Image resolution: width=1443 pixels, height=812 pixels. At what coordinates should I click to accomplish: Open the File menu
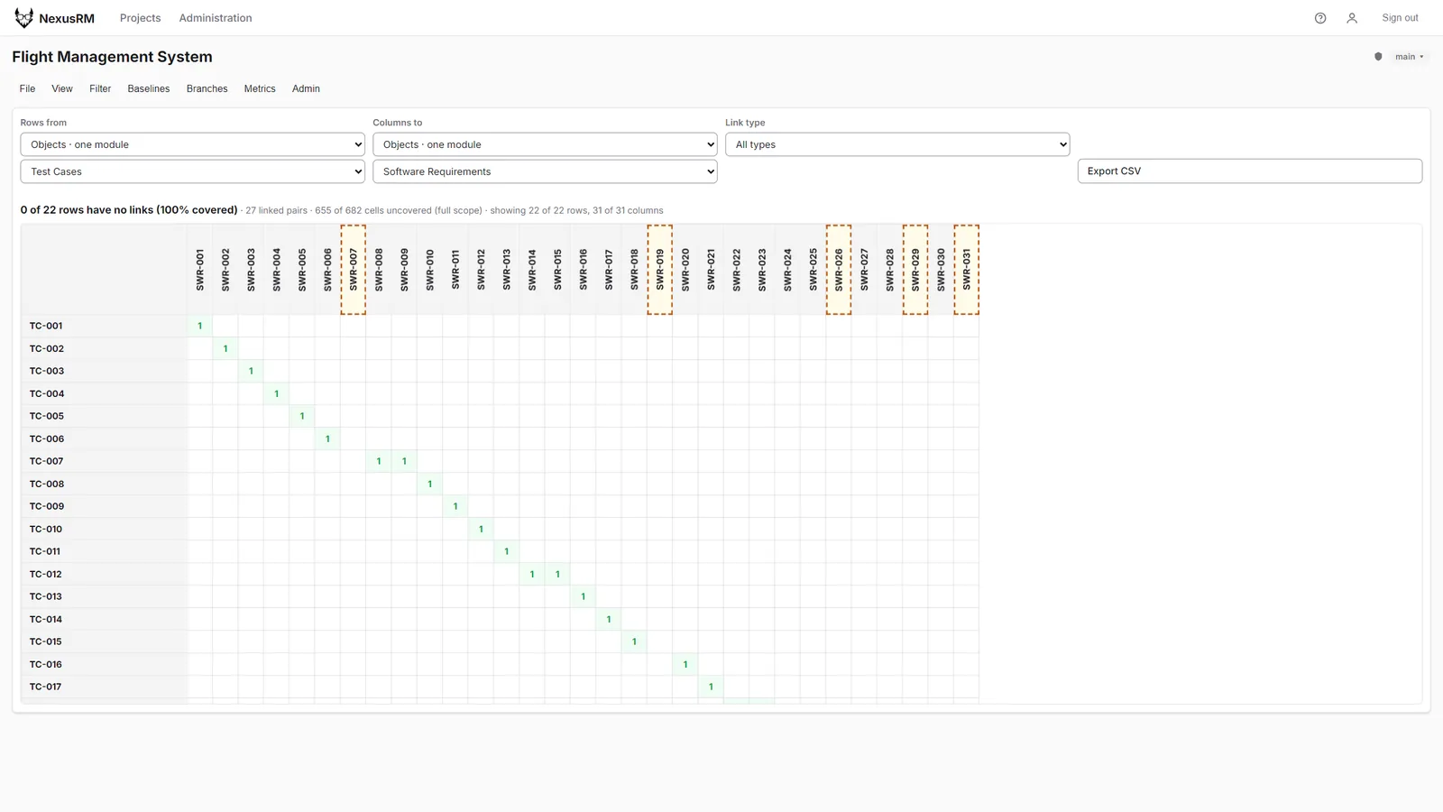point(28,88)
